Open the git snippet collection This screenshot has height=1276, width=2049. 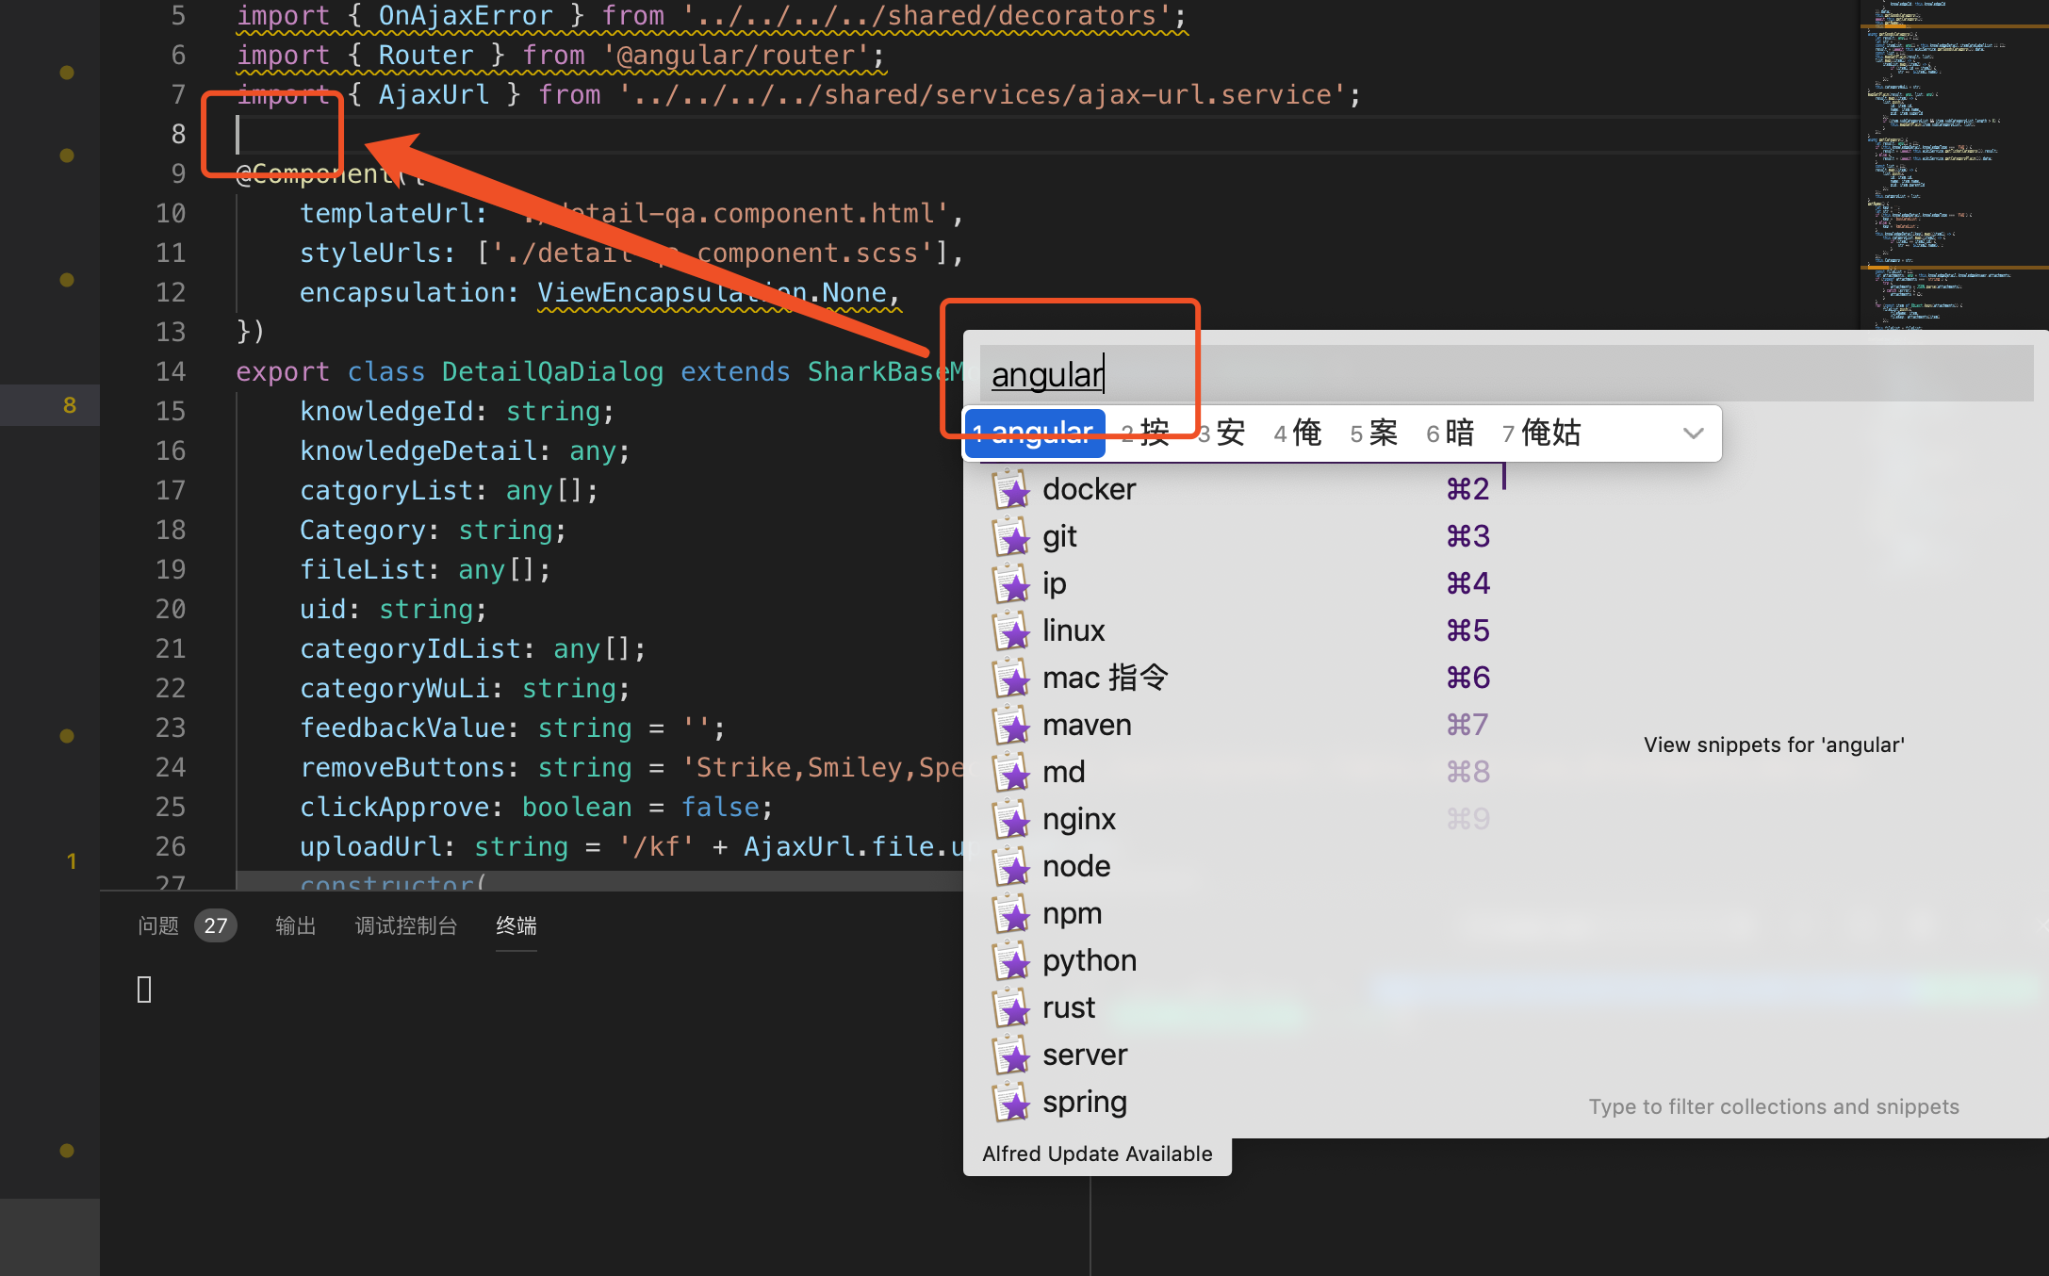click(x=1059, y=535)
